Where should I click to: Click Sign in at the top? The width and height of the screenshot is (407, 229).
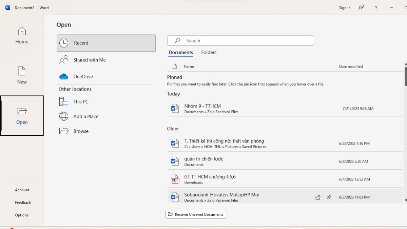pyautogui.click(x=345, y=8)
